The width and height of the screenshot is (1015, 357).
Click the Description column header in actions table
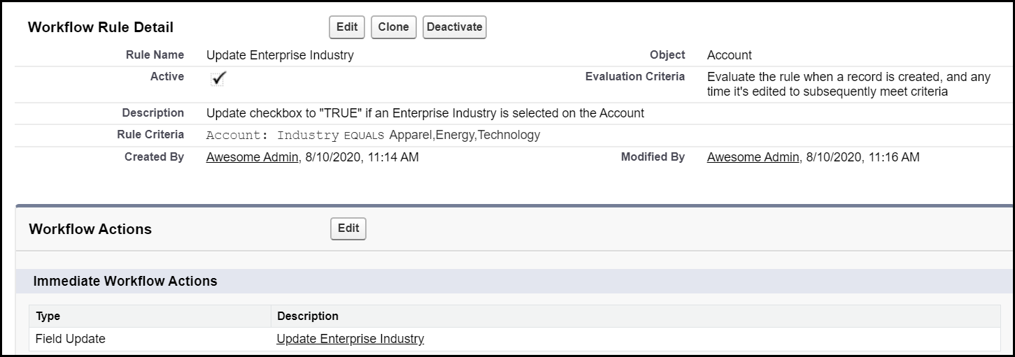tap(308, 316)
